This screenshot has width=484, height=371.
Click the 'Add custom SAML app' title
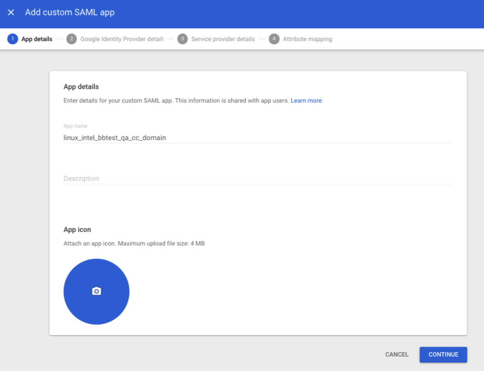[x=70, y=13]
